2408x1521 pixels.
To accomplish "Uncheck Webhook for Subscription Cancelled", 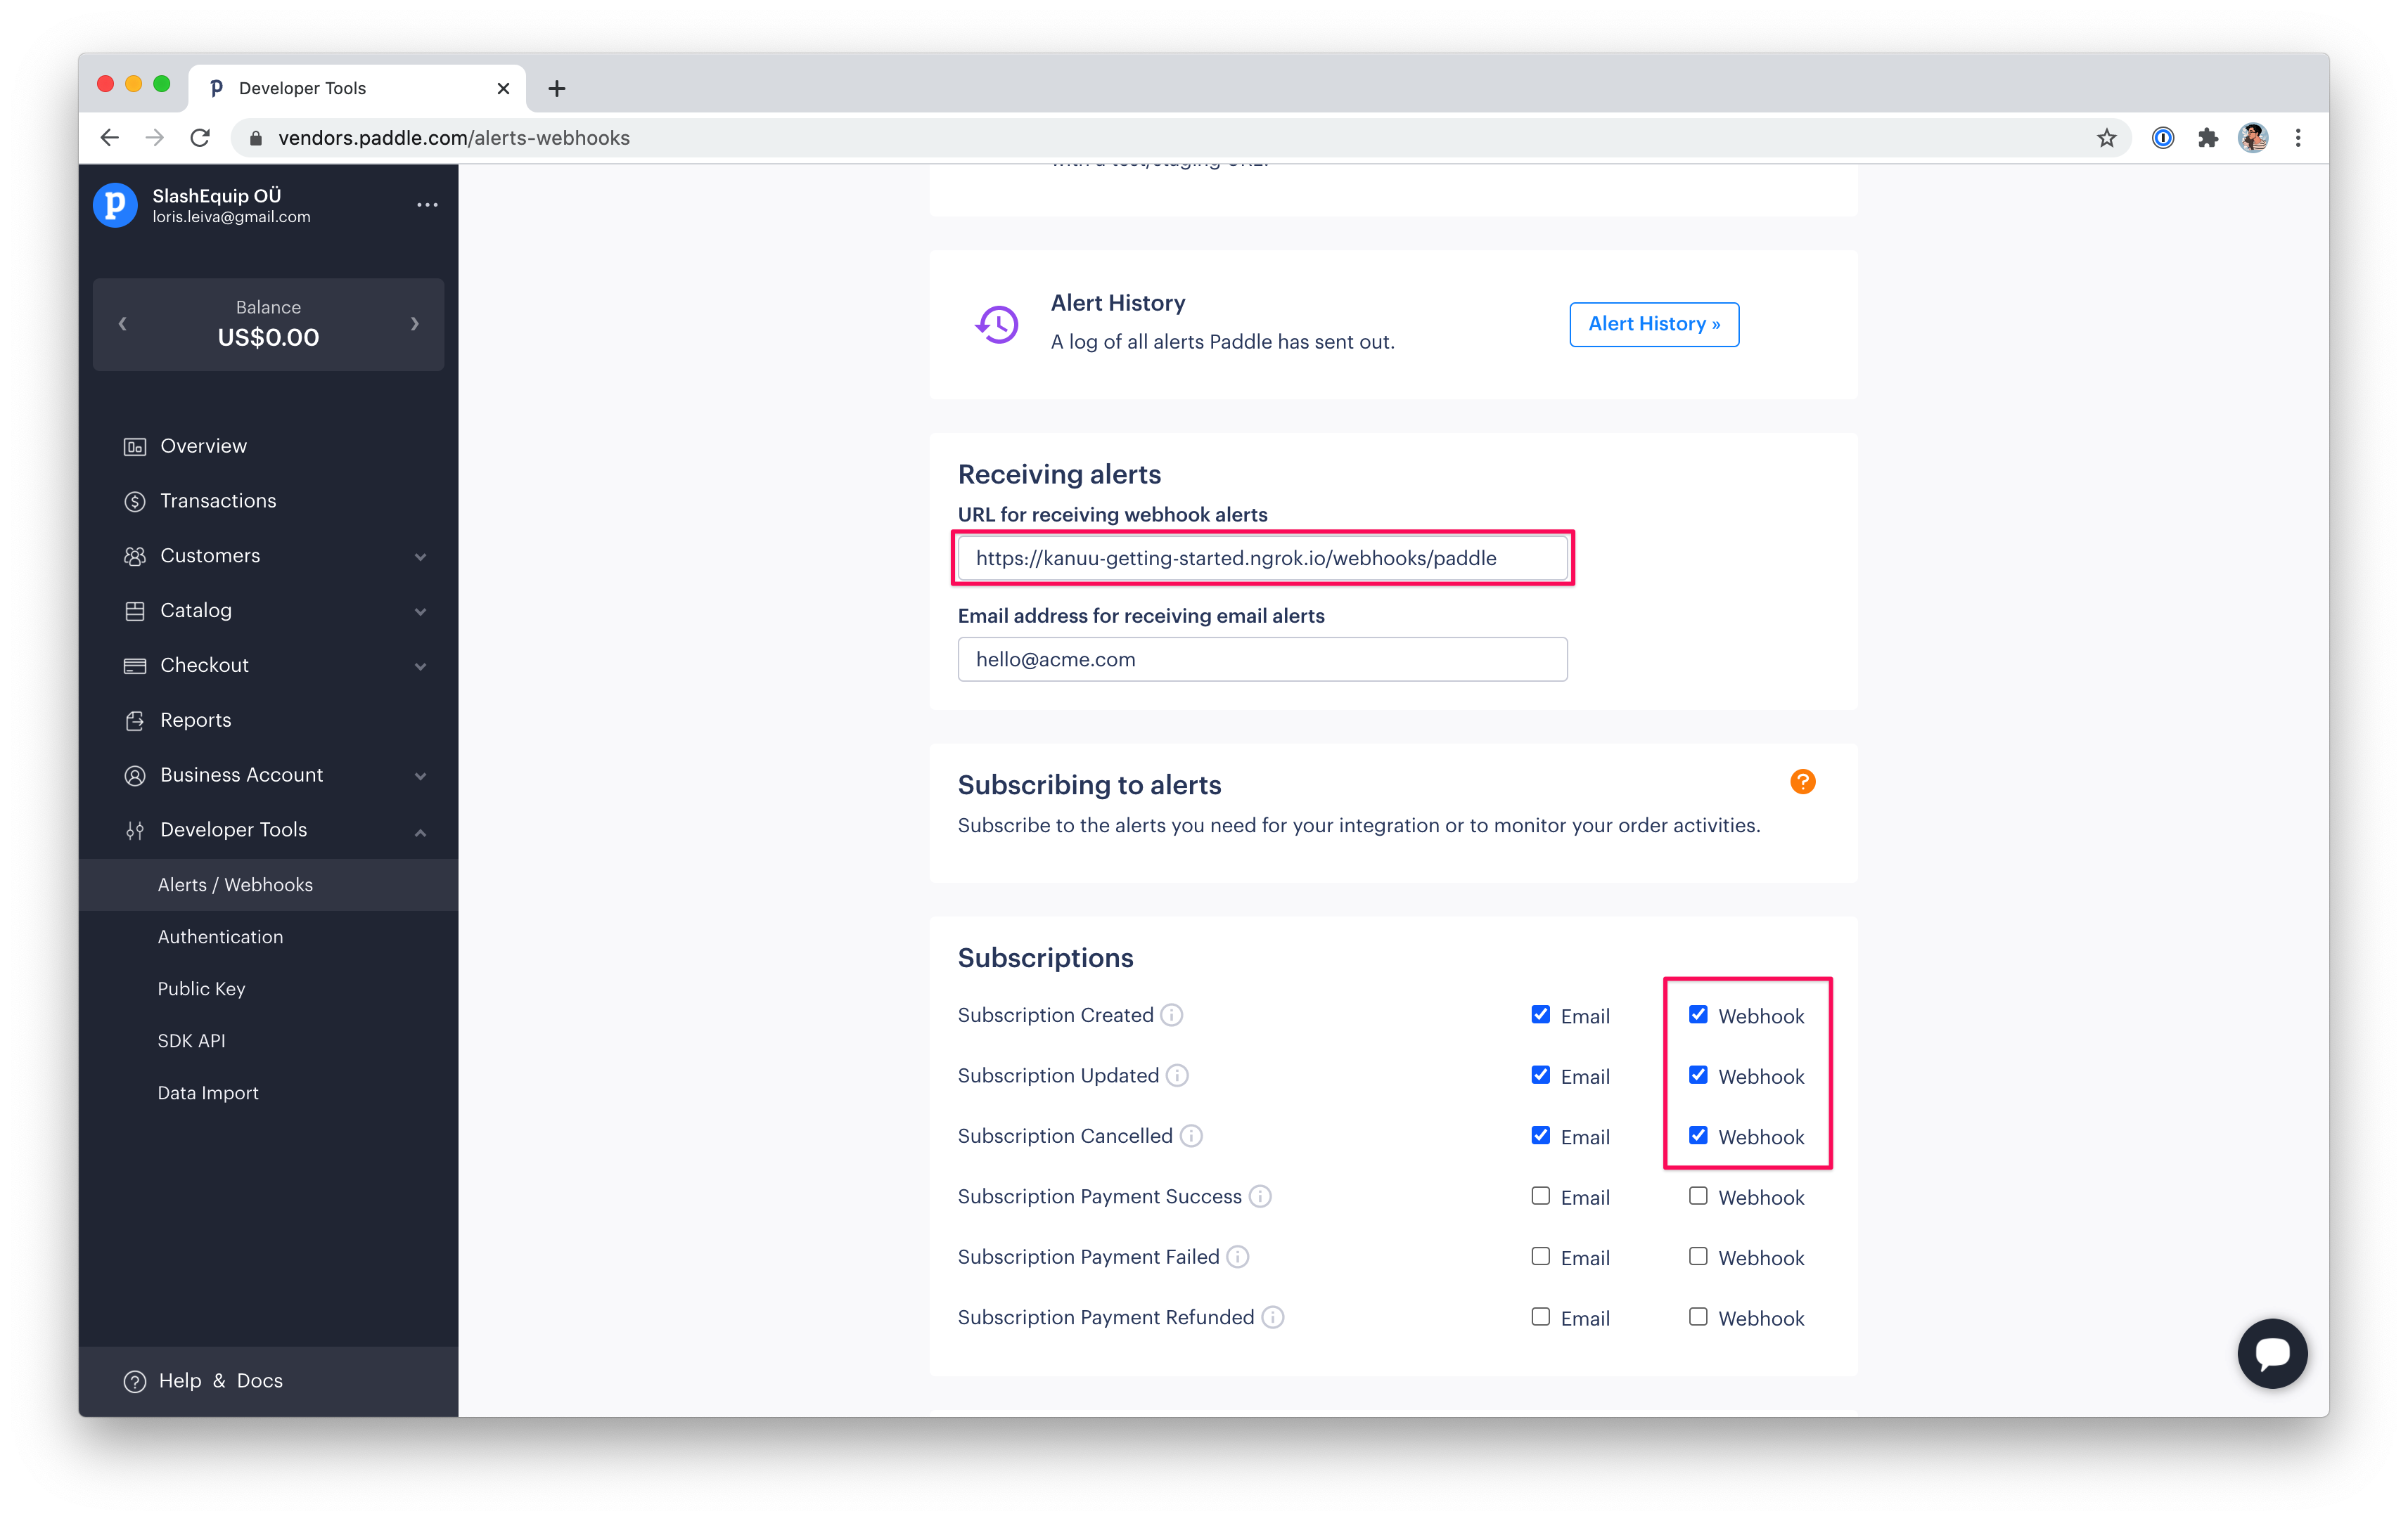I will click(x=1697, y=1135).
